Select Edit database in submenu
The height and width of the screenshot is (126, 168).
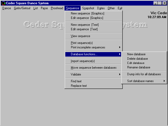[x=144, y=63]
